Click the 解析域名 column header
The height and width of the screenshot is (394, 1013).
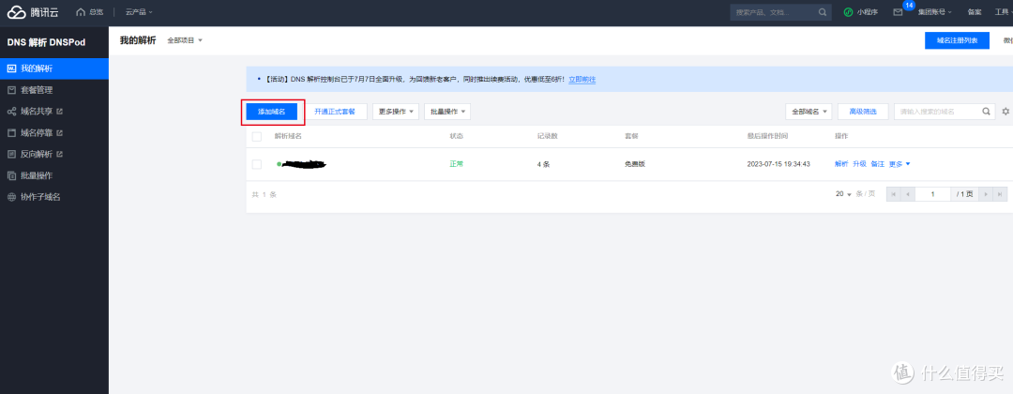[288, 136]
